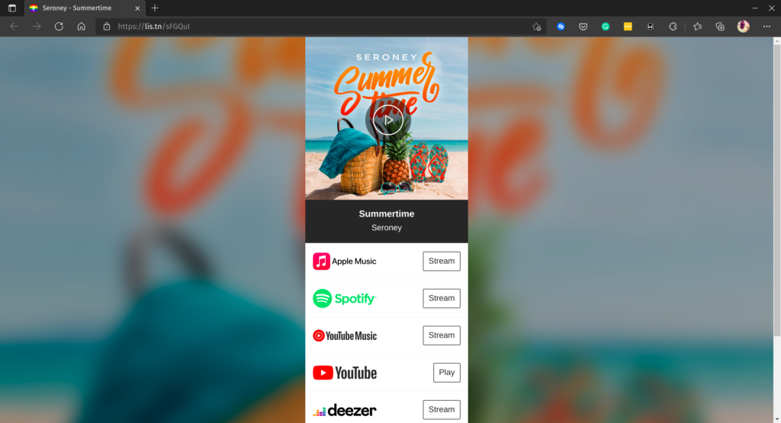Click the Summertime cover artwork
The height and width of the screenshot is (423, 781).
387,118
